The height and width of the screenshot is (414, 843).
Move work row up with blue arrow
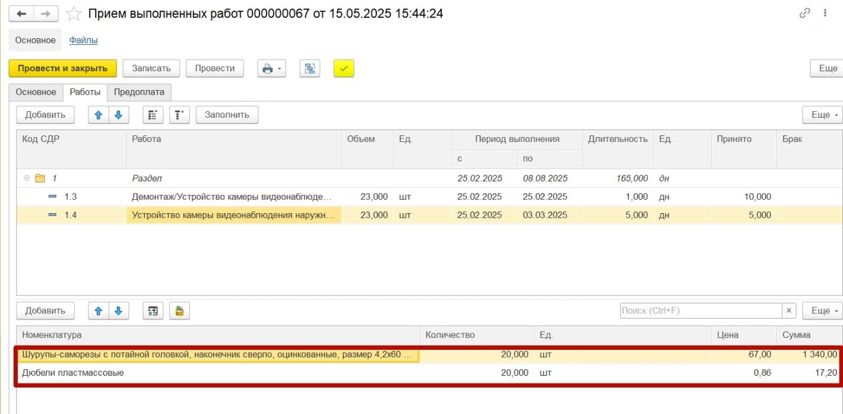click(99, 115)
